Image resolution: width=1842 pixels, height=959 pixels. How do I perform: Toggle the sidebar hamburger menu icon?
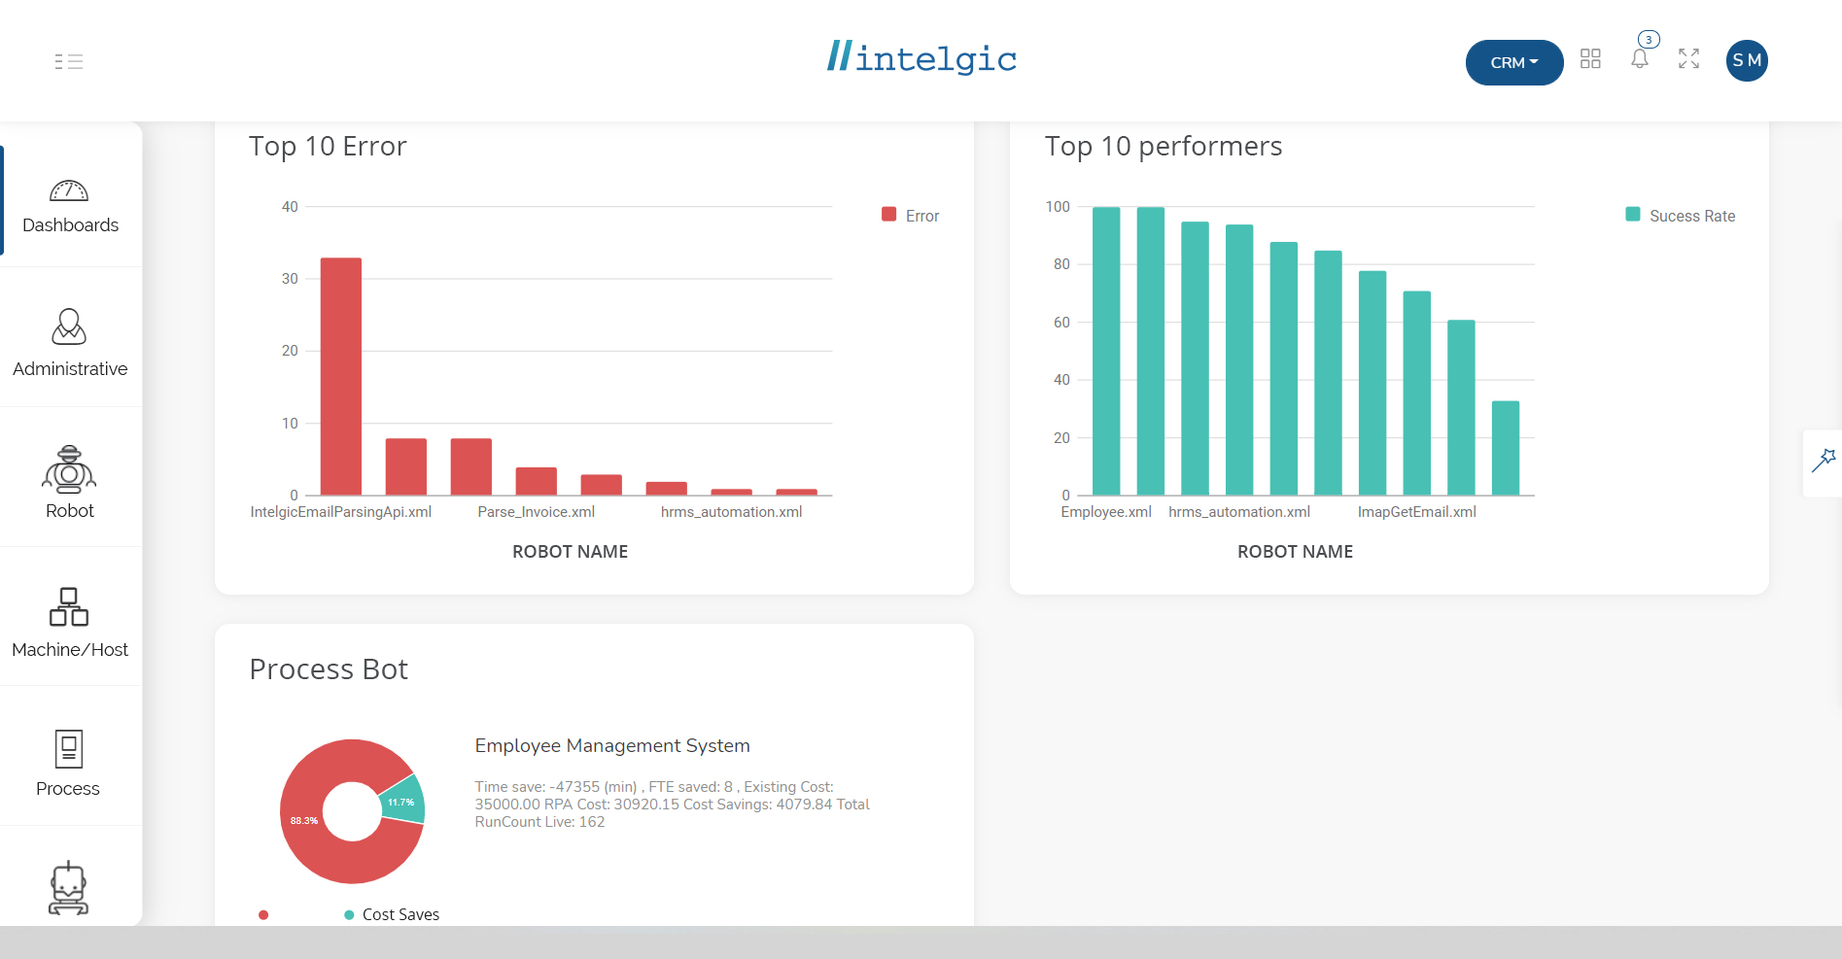pos(68,62)
